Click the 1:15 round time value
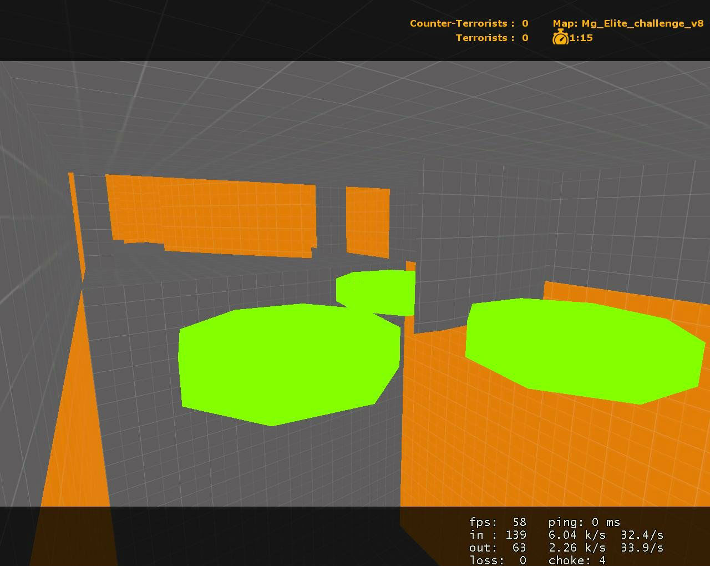 (581, 38)
